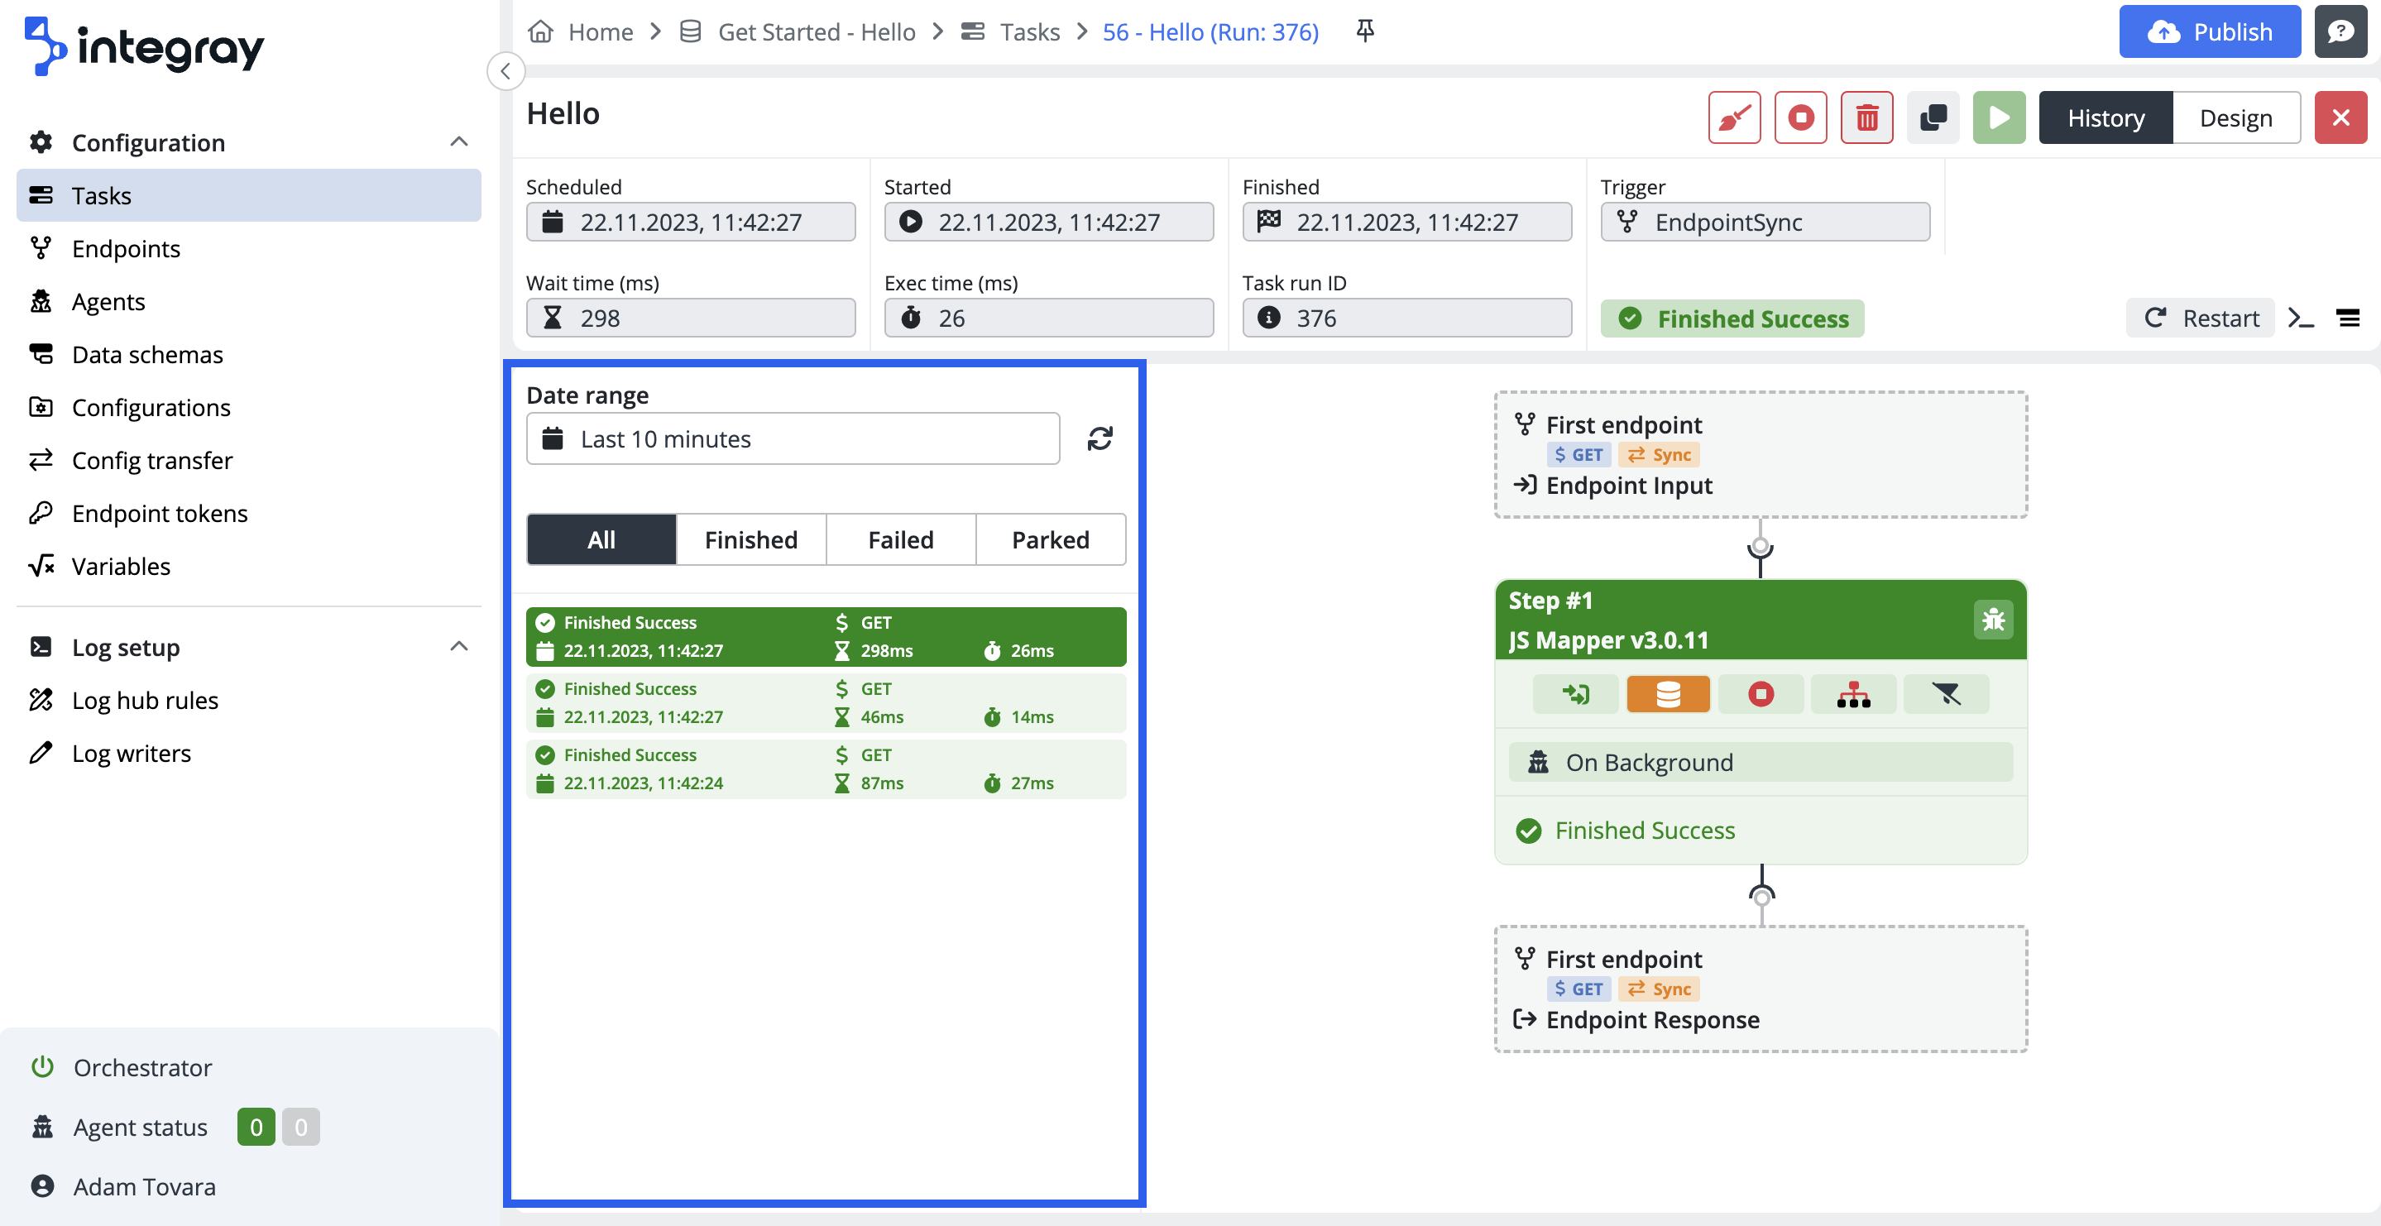Switch to the Design view

pos(2235,117)
